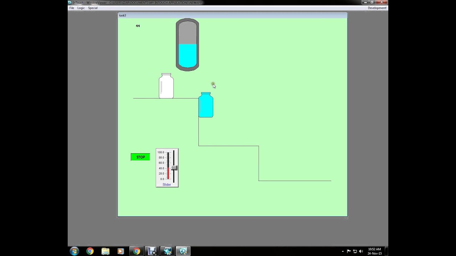Click the 60.0 scale value on the slider
456x256 pixels.
click(x=161, y=163)
